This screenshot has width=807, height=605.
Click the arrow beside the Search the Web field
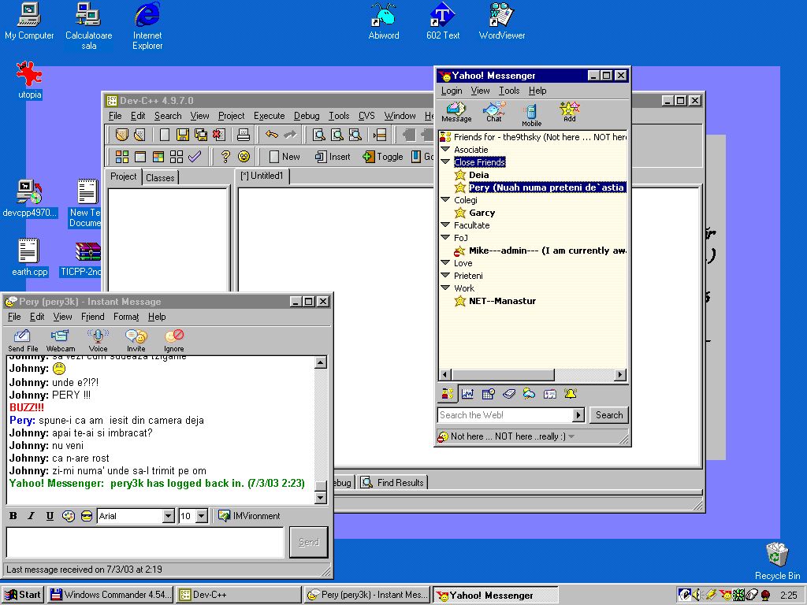click(578, 415)
